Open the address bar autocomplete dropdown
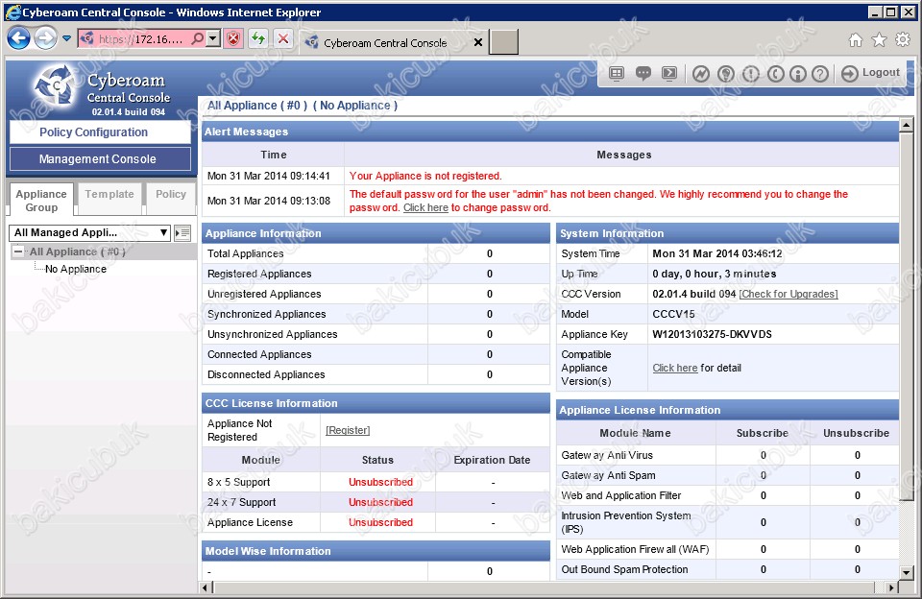Screen dimensions: 922x599 click(213, 38)
